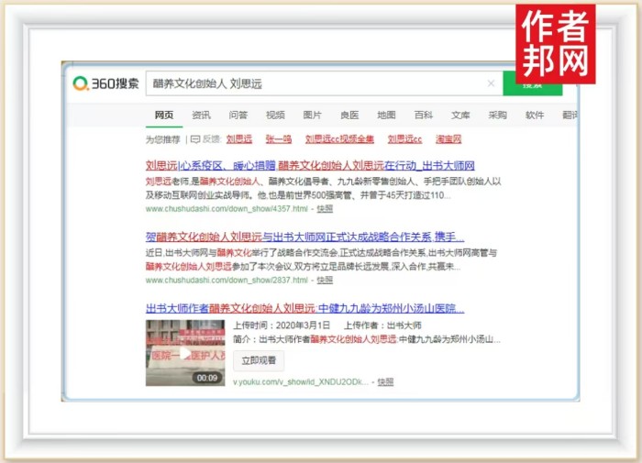
Task: Select the 视频 tab
Action: click(x=275, y=116)
